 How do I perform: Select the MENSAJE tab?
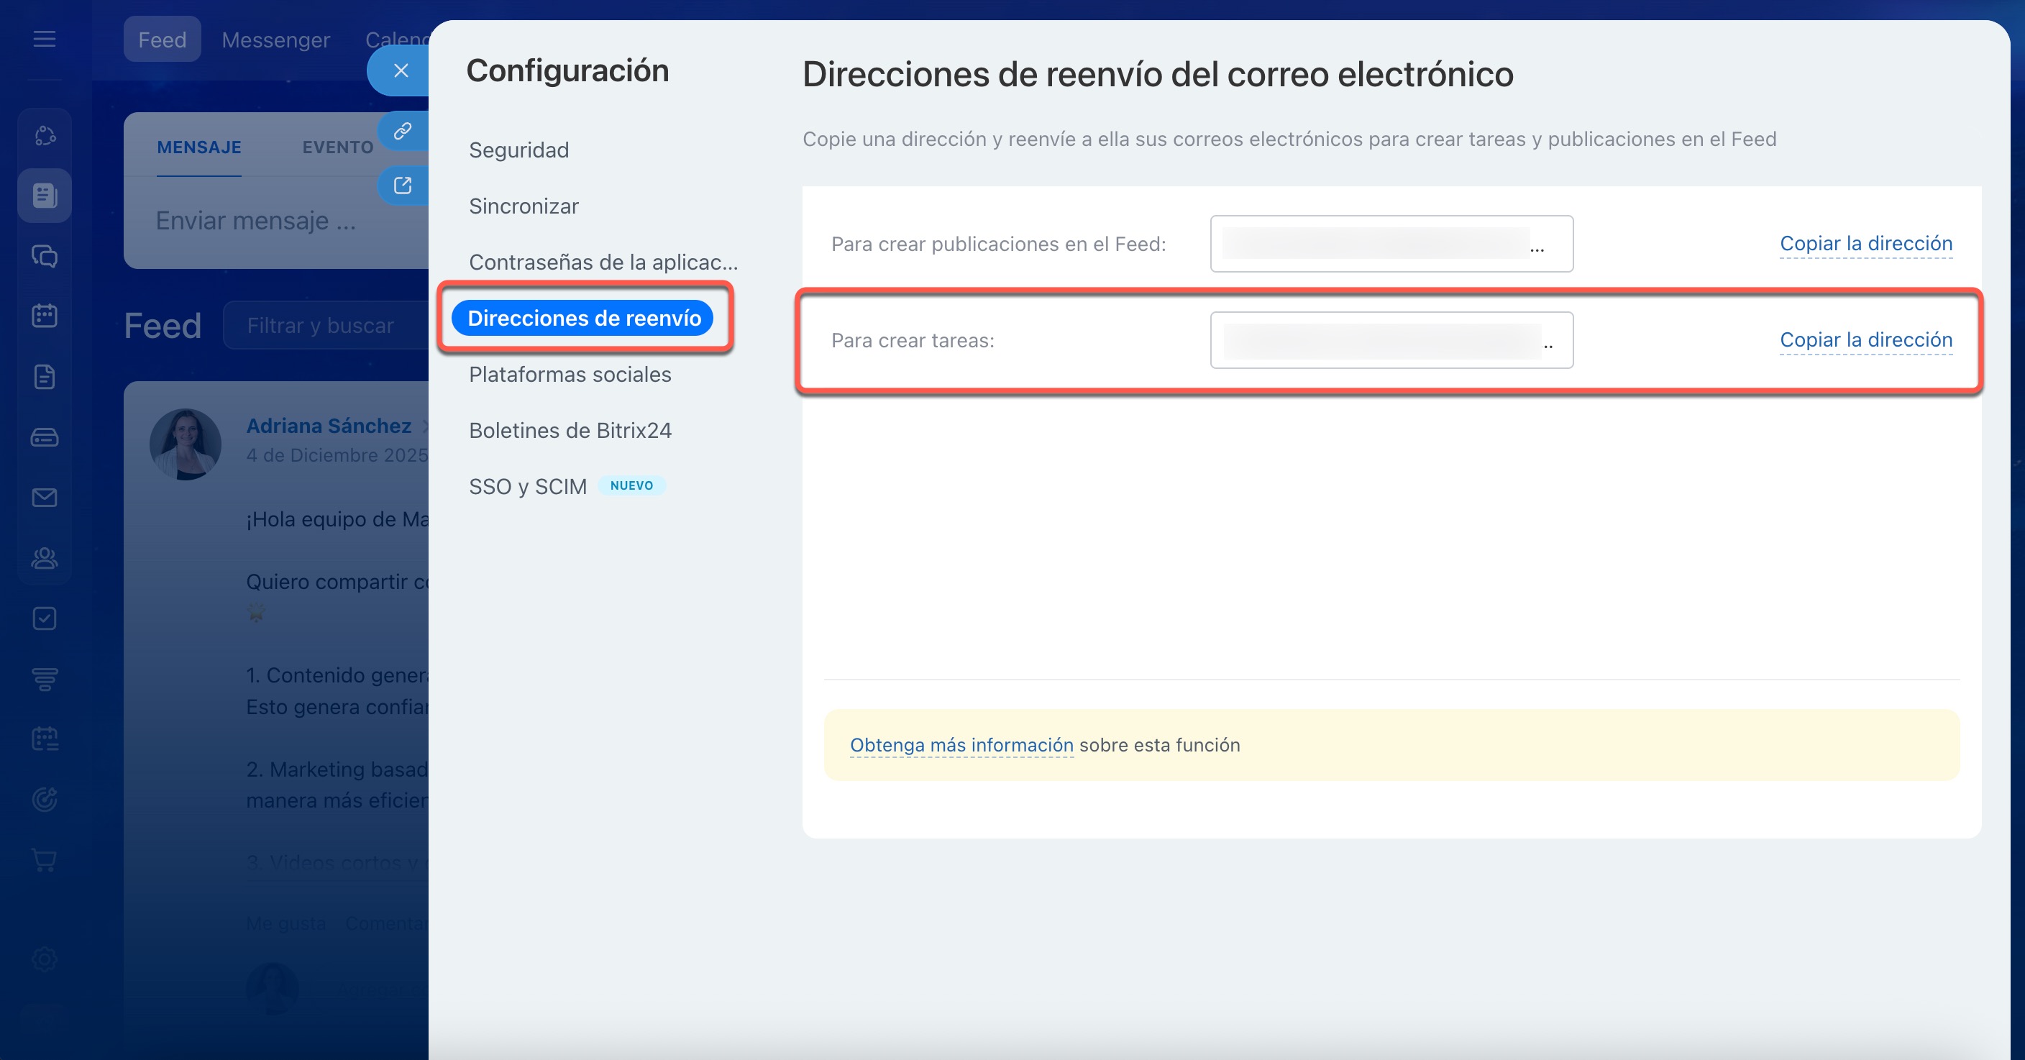click(199, 146)
